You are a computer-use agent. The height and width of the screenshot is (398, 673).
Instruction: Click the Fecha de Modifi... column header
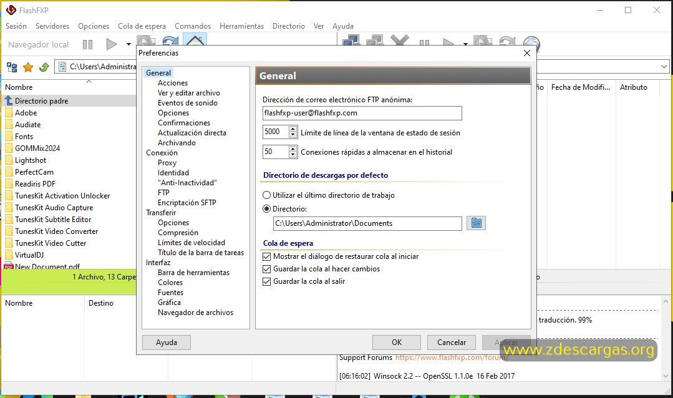(581, 87)
